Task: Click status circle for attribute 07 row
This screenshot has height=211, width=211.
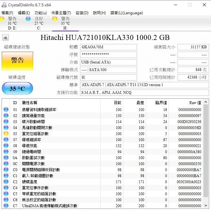Action: coord(6,140)
